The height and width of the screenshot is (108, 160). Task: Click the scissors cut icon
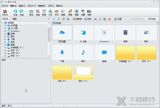(x=95, y=19)
